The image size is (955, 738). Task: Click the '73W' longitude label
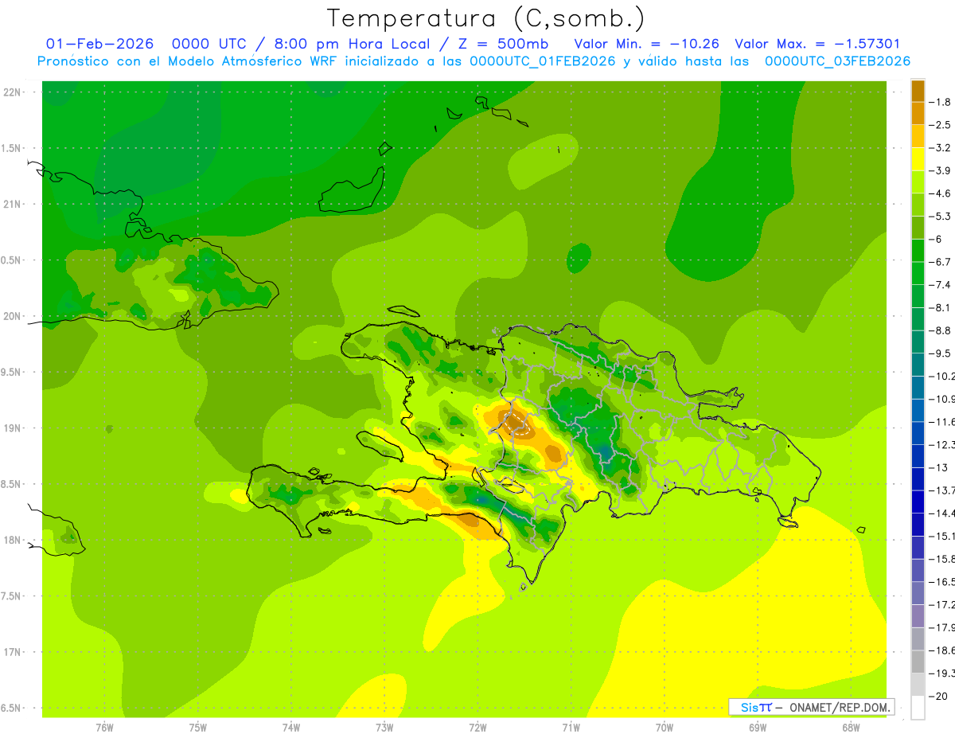(384, 728)
